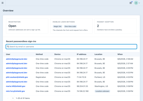Click IP address 71.34.112.9
This screenshot has width=143, height=101.
(x=81, y=77)
